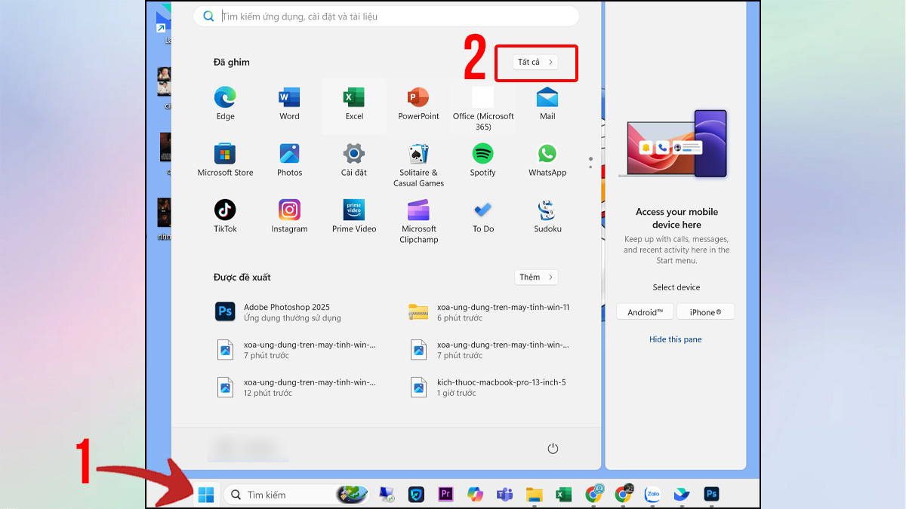Image resolution: width=906 pixels, height=509 pixels.
Task: Open Spotify in pinned apps
Action: click(482, 159)
